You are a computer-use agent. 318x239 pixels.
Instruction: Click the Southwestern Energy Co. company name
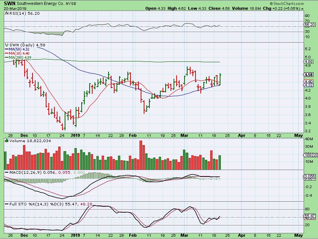click(x=40, y=4)
